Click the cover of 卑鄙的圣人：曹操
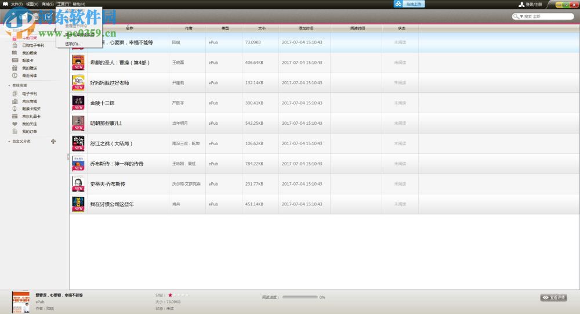 click(78, 63)
